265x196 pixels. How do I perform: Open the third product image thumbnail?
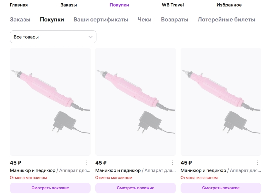pyautogui.click(x=221, y=102)
